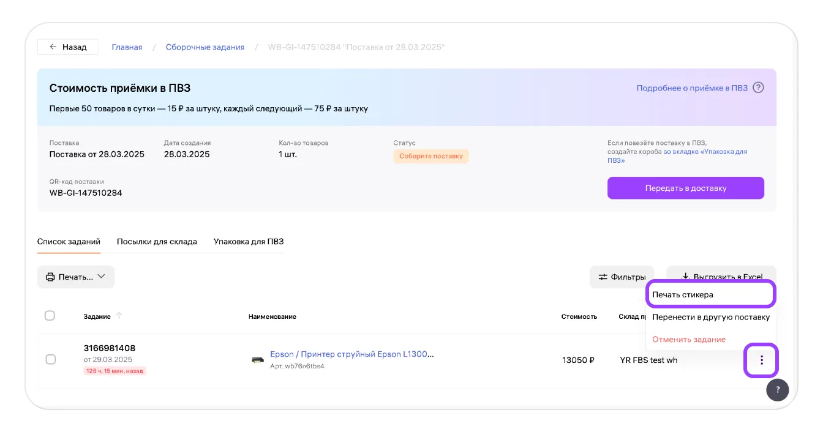Click the question mark help bubble
Image resolution: width=823 pixels, height=432 pixels.
click(x=777, y=390)
